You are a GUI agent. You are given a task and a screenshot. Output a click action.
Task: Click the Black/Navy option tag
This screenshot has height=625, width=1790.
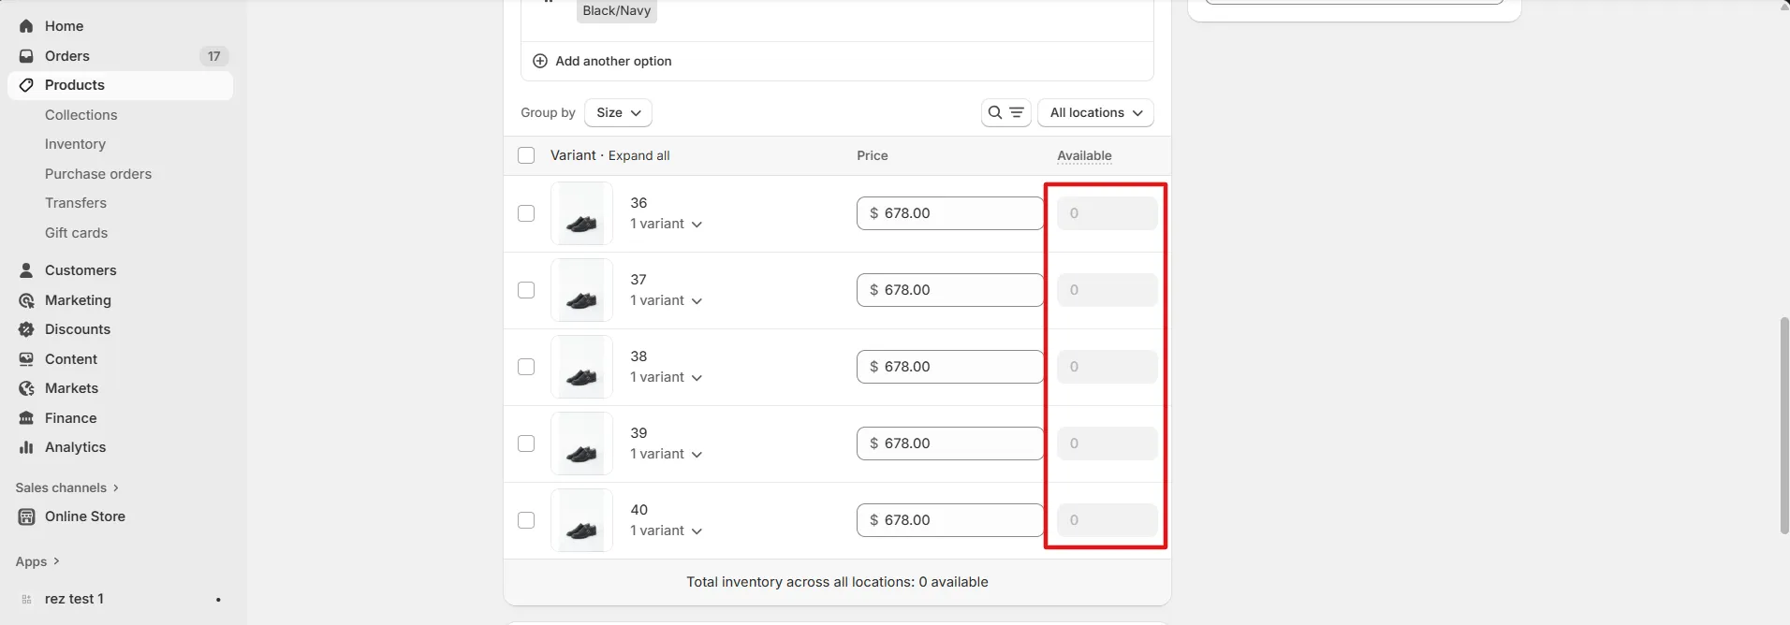coord(616,10)
